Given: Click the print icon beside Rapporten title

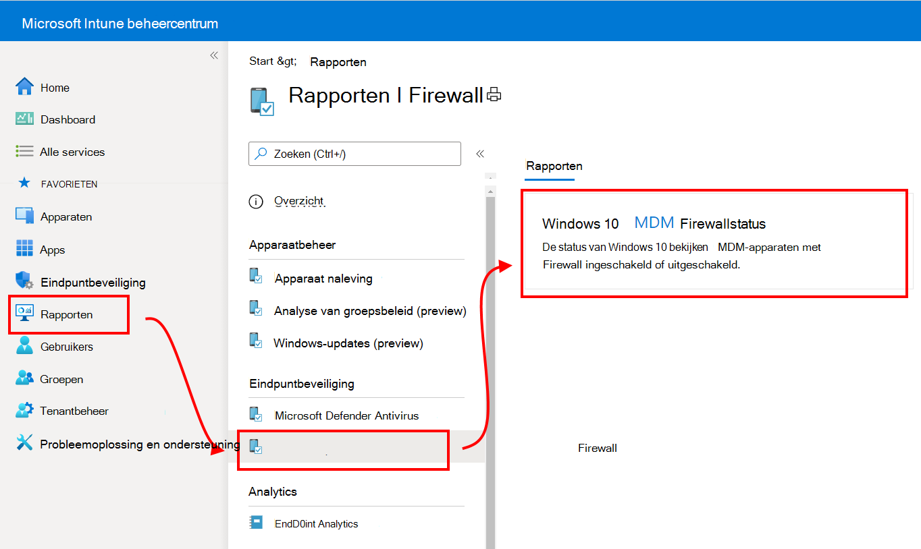Looking at the screenshot, I should point(494,95).
